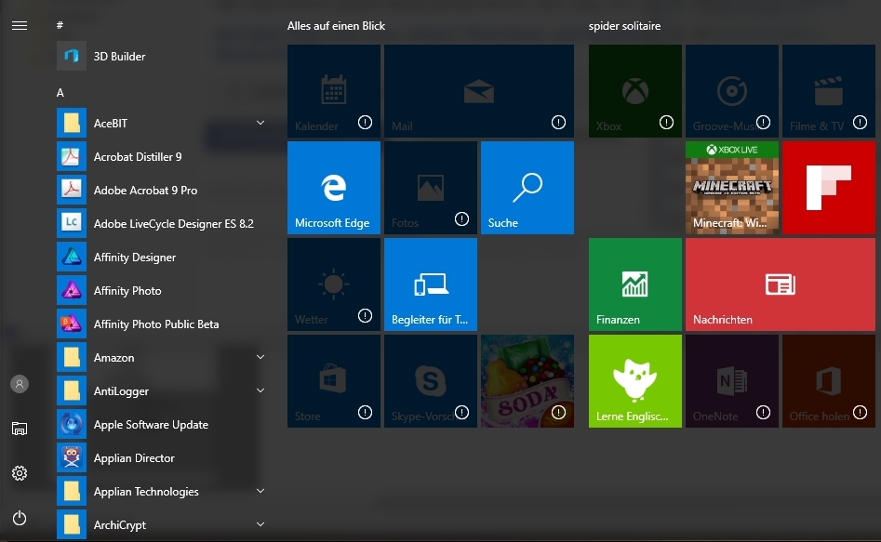Open Settings gear in Start sidebar
The height and width of the screenshot is (542, 881).
20,473
